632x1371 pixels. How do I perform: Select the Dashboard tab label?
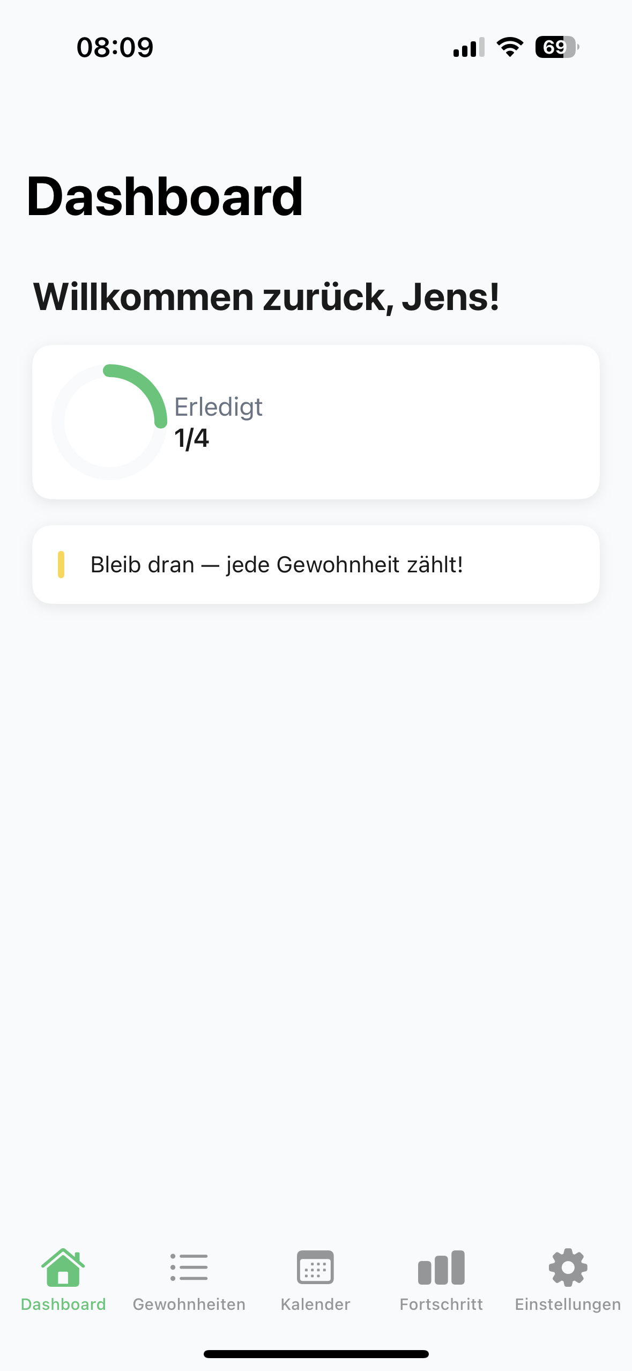[63, 1304]
